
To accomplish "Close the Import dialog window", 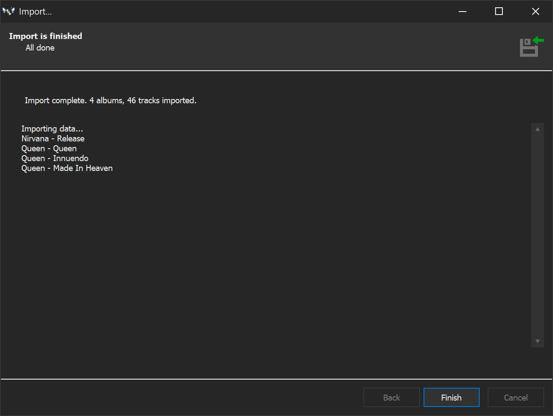I will click(x=535, y=12).
